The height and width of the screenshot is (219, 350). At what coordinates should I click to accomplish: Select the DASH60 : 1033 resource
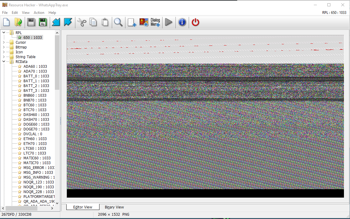point(36,115)
